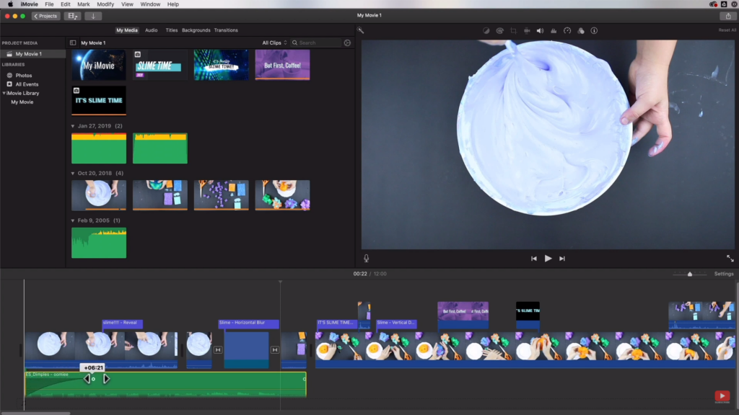The image size is (739, 415).
Task: Click the magic wand enhance icon
Action: pos(361,30)
